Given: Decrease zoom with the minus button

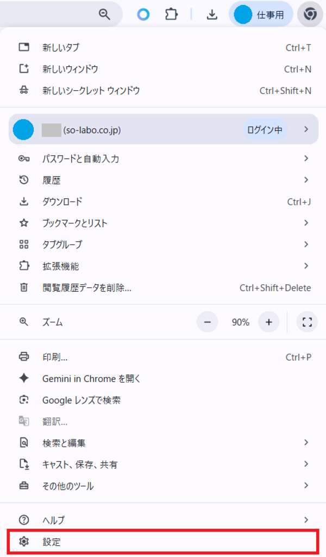Looking at the screenshot, I should click(208, 322).
